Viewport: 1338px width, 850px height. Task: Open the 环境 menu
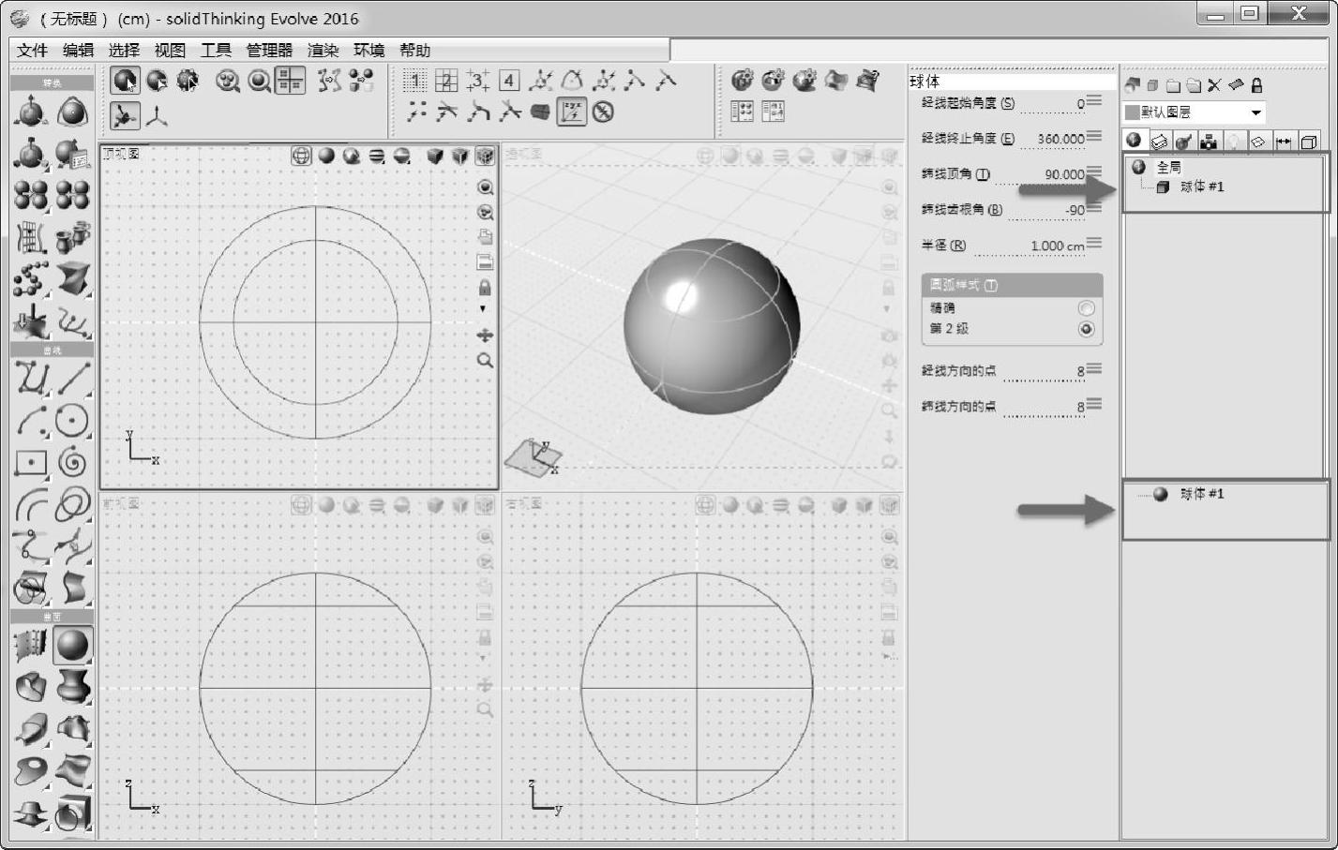click(x=368, y=51)
